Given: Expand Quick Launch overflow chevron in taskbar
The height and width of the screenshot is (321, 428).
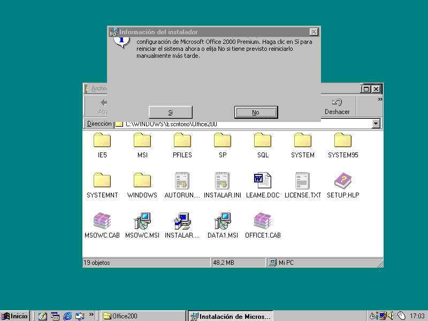Looking at the screenshot, I should coord(91,315).
